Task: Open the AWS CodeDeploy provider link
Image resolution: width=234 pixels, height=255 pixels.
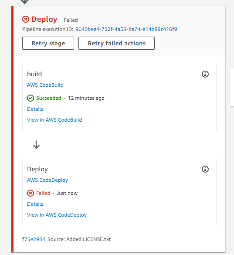Action: [x=47, y=180]
